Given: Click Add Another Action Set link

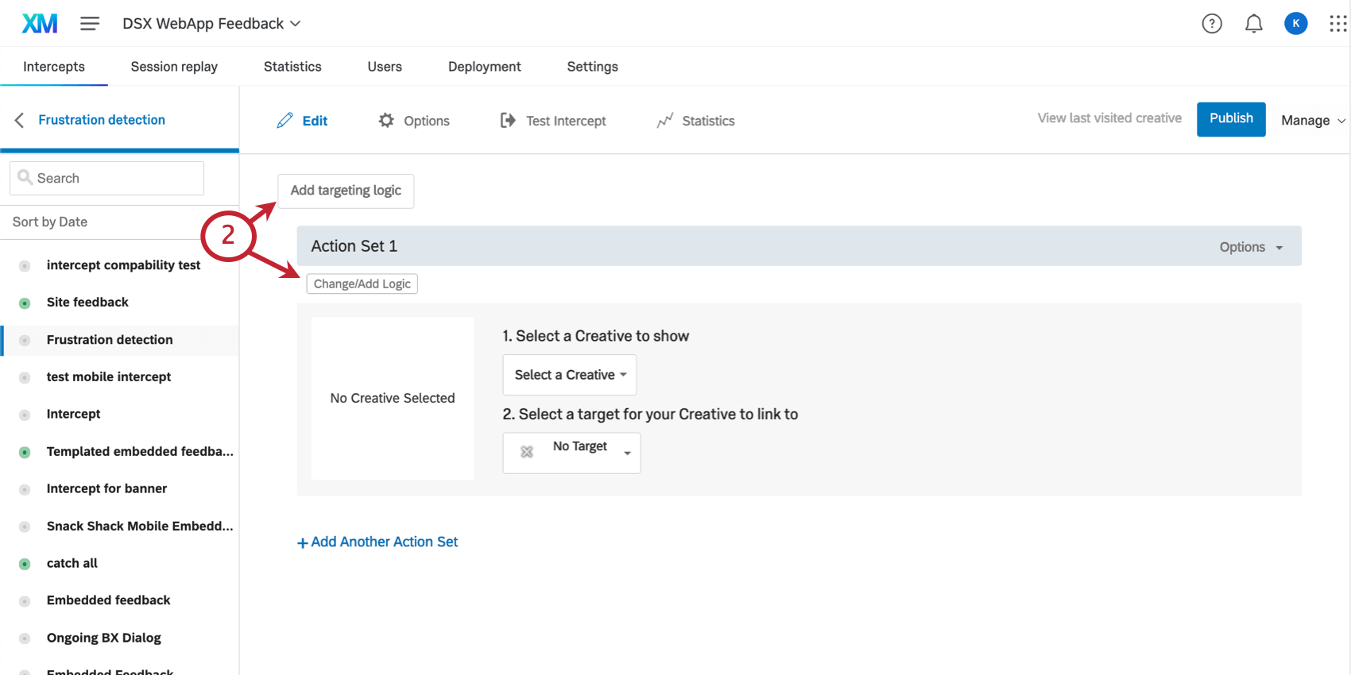Looking at the screenshot, I should coord(378,542).
